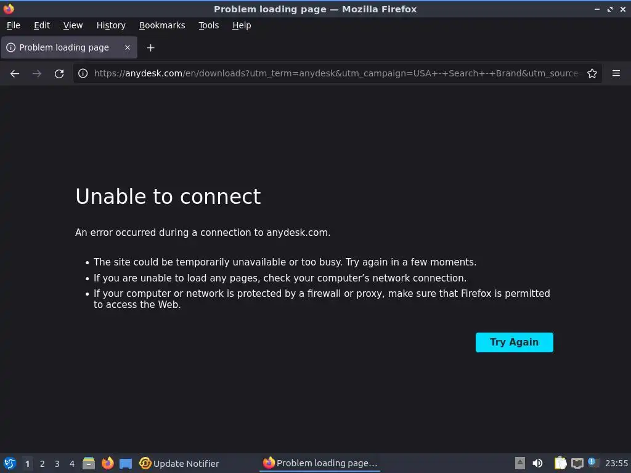The height and width of the screenshot is (473, 631).
Task: Click the Try Again button
Action: pyautogui.click(x=515, y=342)
